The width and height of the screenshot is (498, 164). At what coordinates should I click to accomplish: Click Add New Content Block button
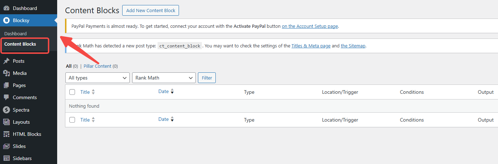[x=150, y=10]
